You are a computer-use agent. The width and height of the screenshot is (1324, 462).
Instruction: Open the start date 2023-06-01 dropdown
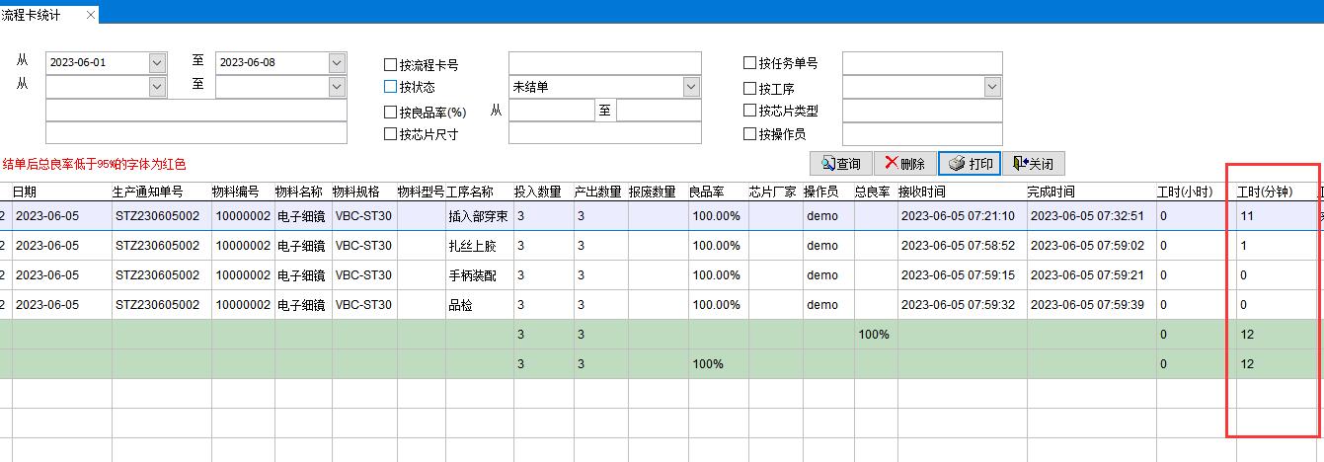(x=157, y=63)
